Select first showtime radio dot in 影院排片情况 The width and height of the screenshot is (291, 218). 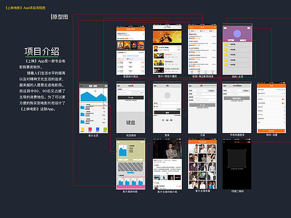point(118,63)
